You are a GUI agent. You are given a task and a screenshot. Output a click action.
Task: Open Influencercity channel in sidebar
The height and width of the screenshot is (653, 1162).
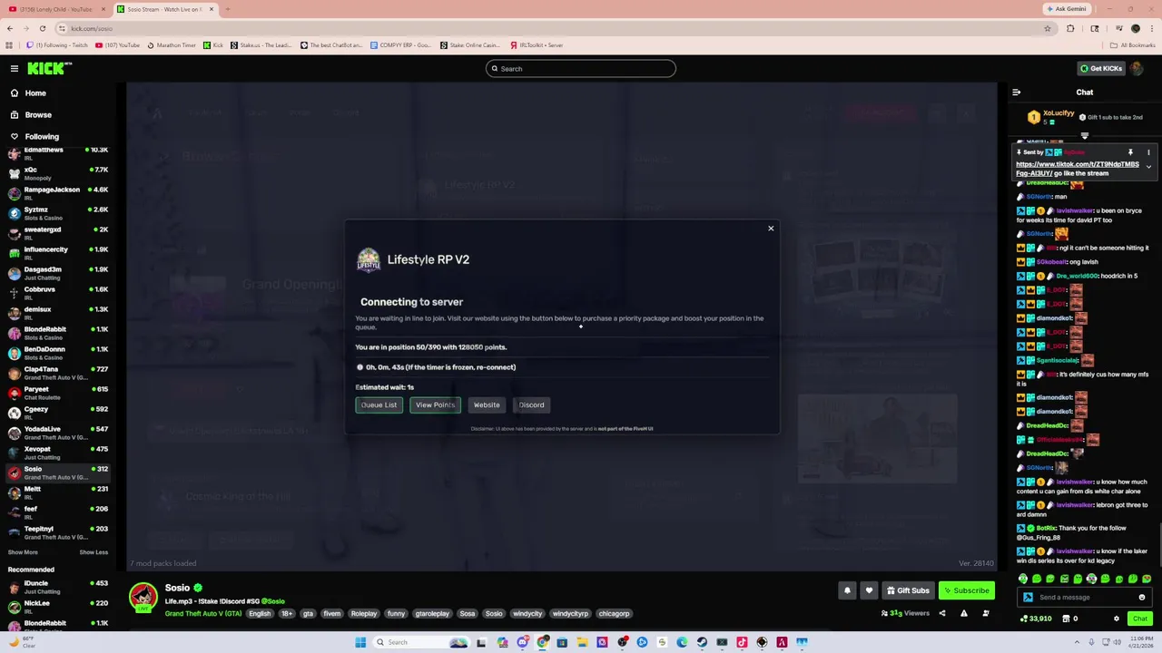[56, 253]
